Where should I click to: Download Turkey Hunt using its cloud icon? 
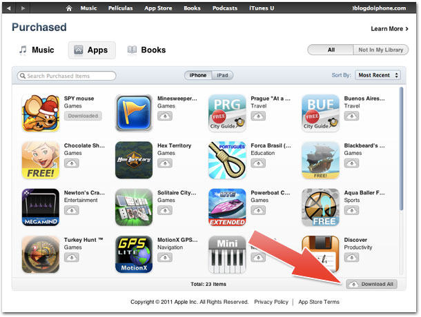click(x=71, y=258)
